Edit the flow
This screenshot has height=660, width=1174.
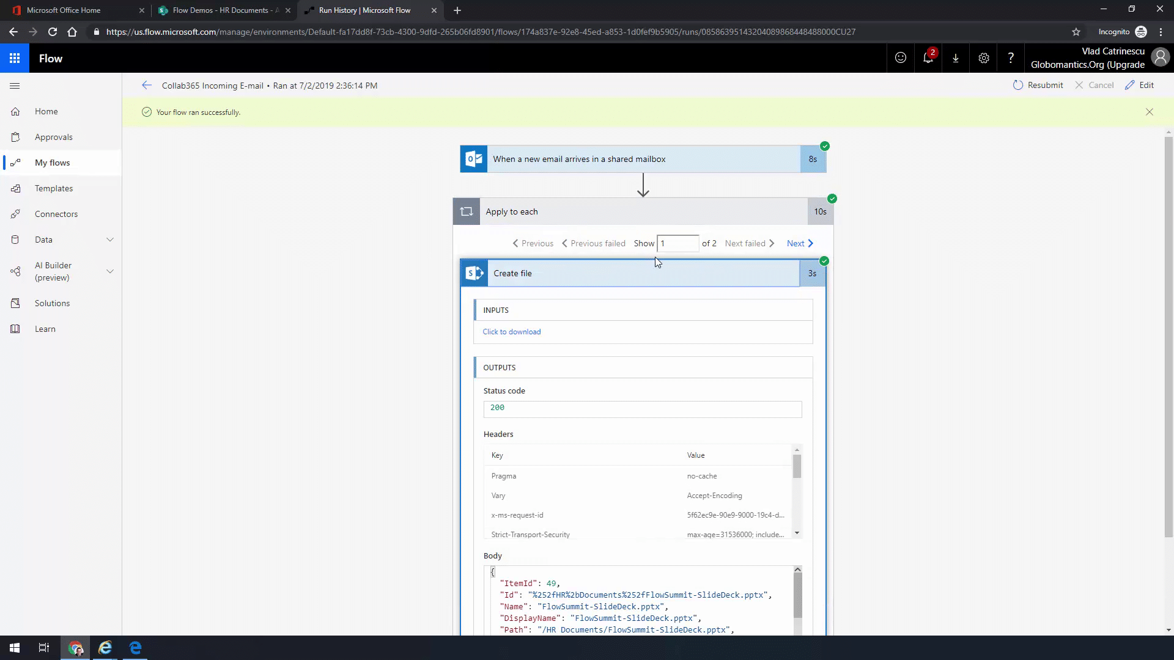(1139, 86)
